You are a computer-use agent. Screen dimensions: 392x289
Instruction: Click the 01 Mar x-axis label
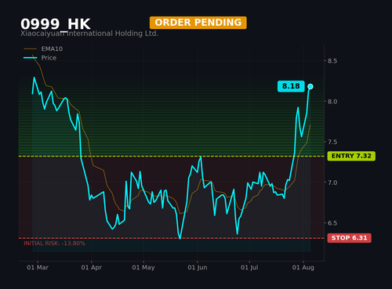[x=38, y=267]
